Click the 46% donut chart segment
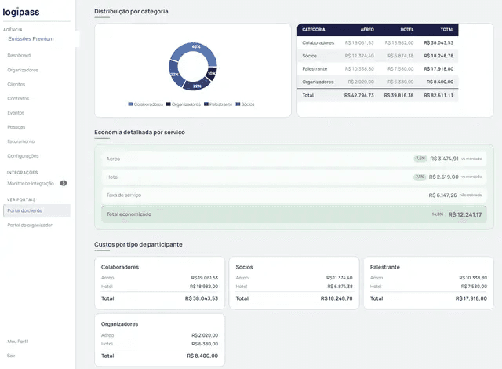The height and width of the screenshot is (369, 502). (196, 48)
